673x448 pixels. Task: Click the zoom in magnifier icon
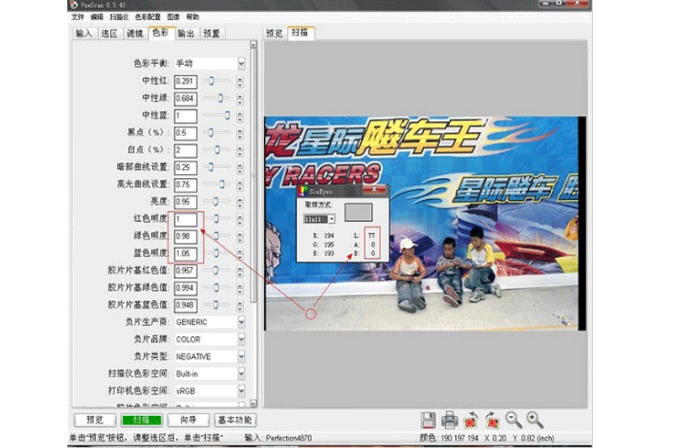[534, 419]
